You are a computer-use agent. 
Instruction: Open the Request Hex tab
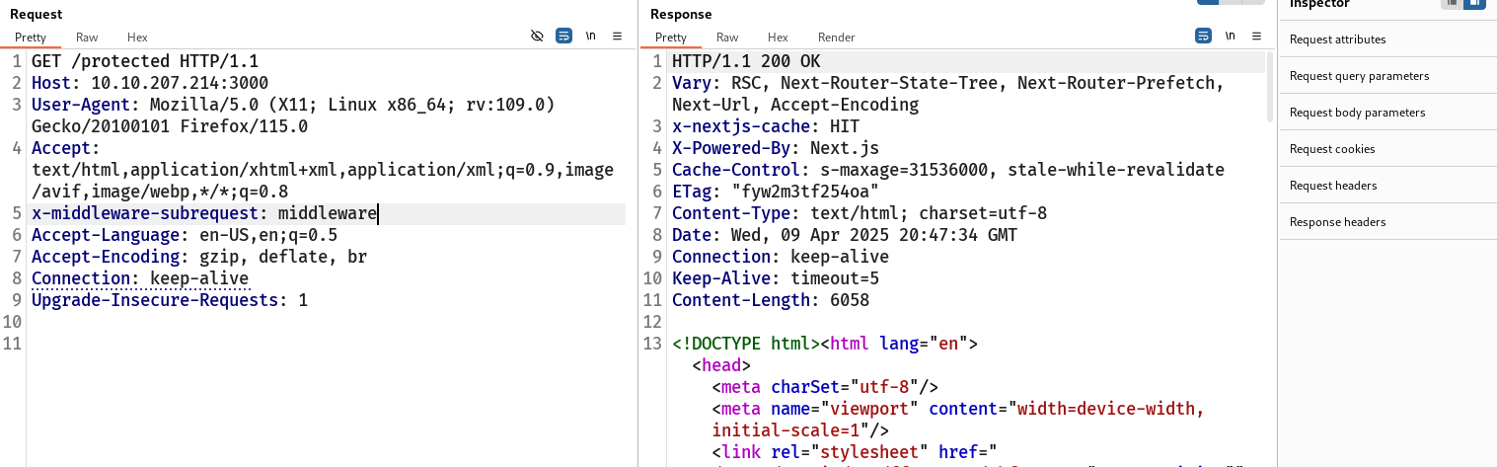pyautogui.click(x=137, y=38)
